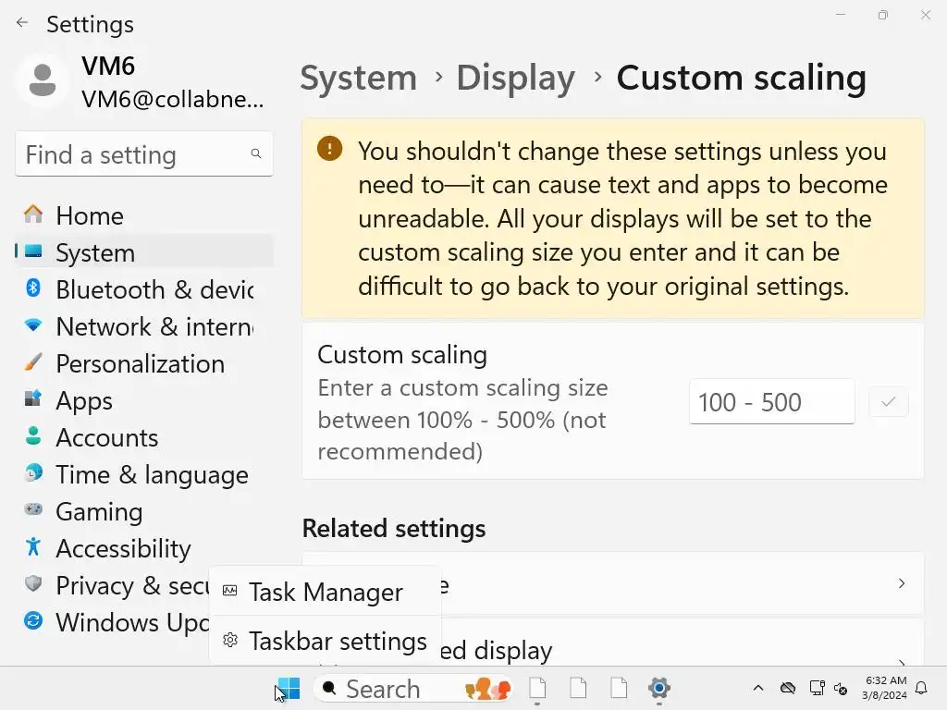This screenshot has height=710, width=947.
Task: Navigate to Display in the breadcrumb
Action: point(515,78)
